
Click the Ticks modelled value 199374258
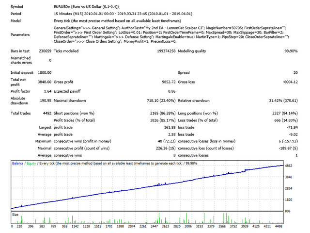click(x=166, y=51)
